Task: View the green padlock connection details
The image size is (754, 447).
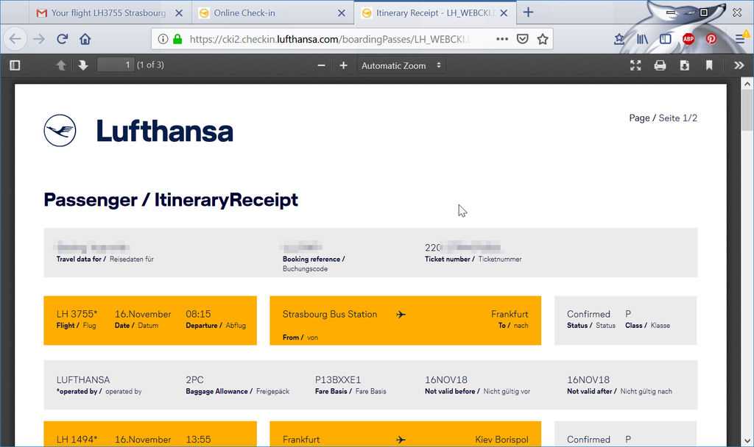Action: point(177,39)
